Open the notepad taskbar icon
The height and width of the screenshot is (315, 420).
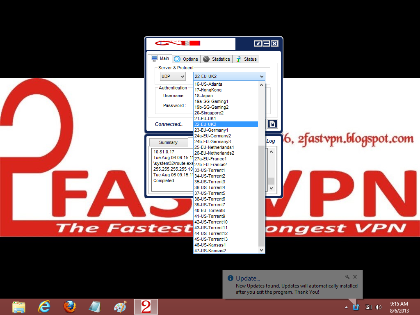tap(95, 307)
